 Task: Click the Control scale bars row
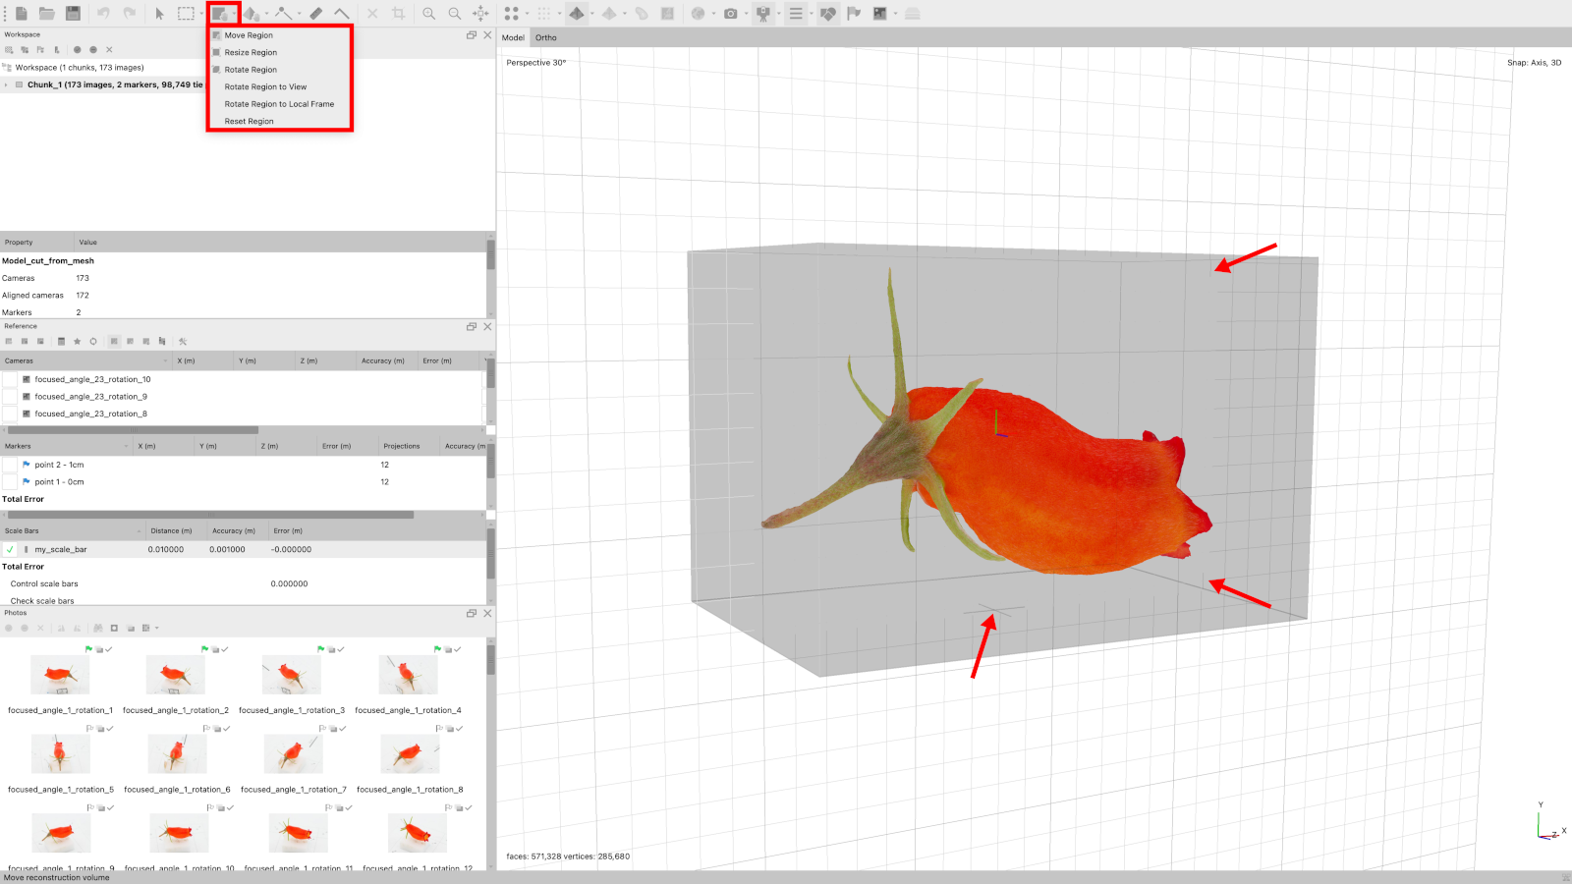pyautogui.click(x=244, y=583)
